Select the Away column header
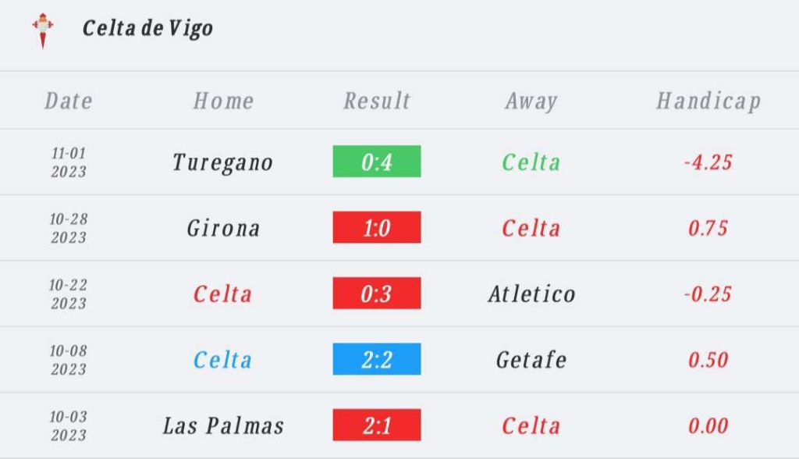799x459 pixels. pyautogui.click(x=531, y=101)
